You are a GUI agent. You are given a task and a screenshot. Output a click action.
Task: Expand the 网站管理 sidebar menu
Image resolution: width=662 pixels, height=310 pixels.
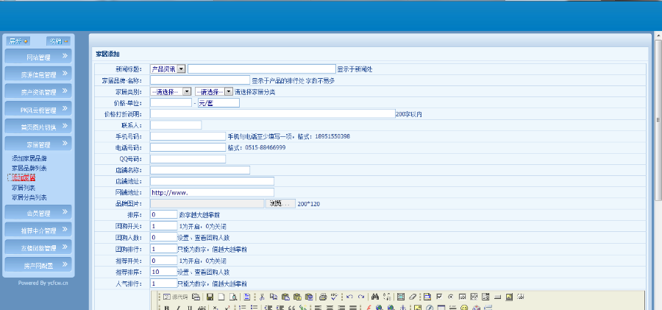click(x=38, y=56)
